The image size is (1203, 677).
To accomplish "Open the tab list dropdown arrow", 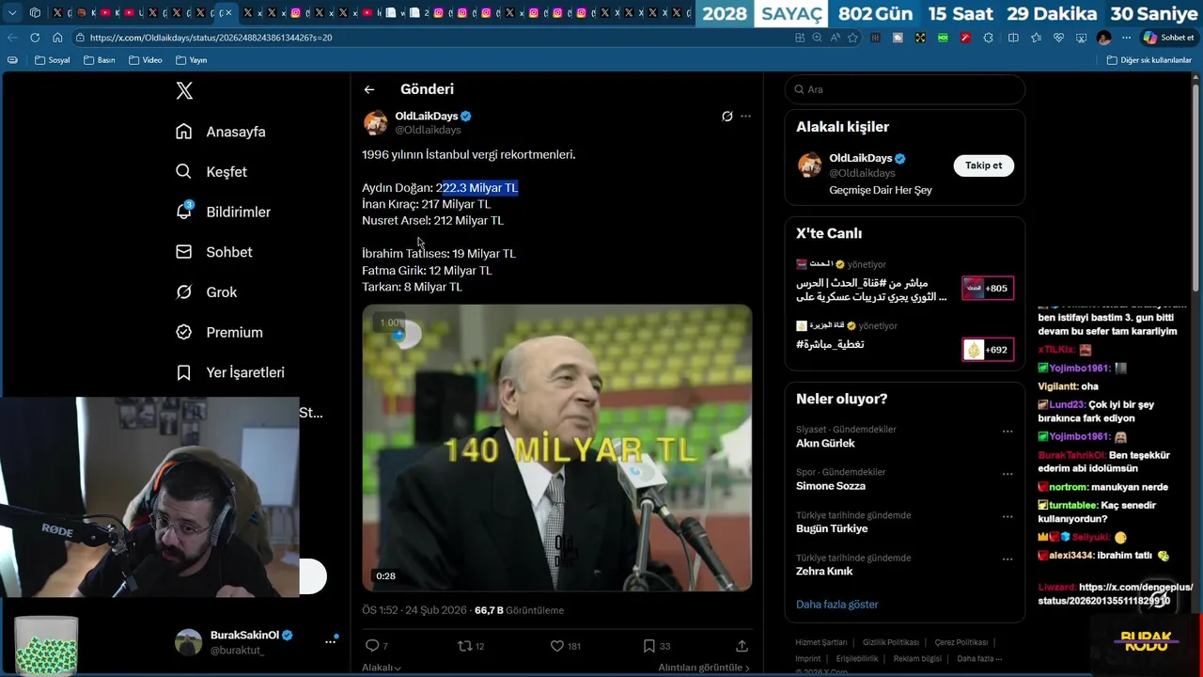I will click(12, 13).
